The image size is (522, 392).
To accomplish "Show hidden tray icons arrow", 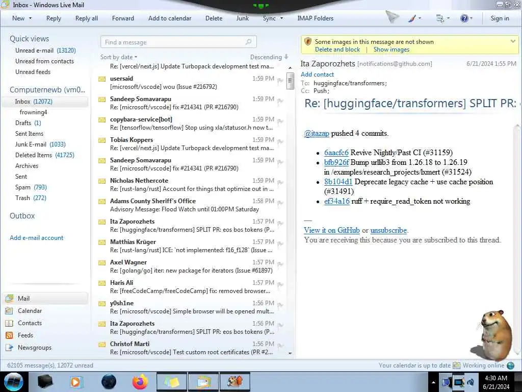I will click(x=433, y=382).
